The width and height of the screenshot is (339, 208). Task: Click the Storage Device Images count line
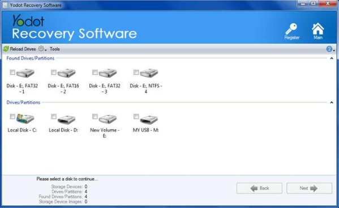click(x=63, y=202)
